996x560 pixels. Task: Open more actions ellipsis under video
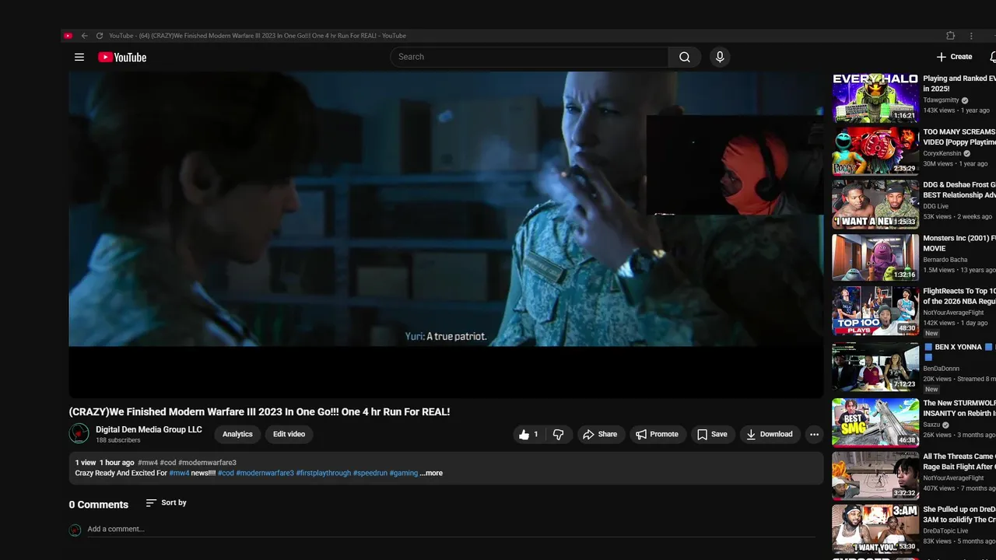pyautogui.click(x=814, y=435)
